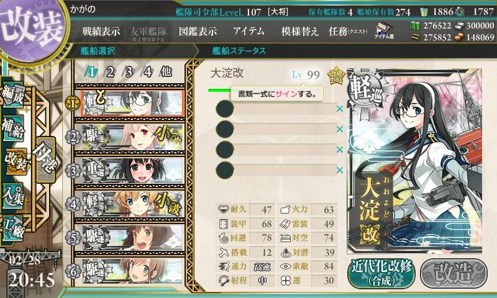
Task: Open the 編成 (fleet composition) sidebar icon
Action: [x=13, y=95]
